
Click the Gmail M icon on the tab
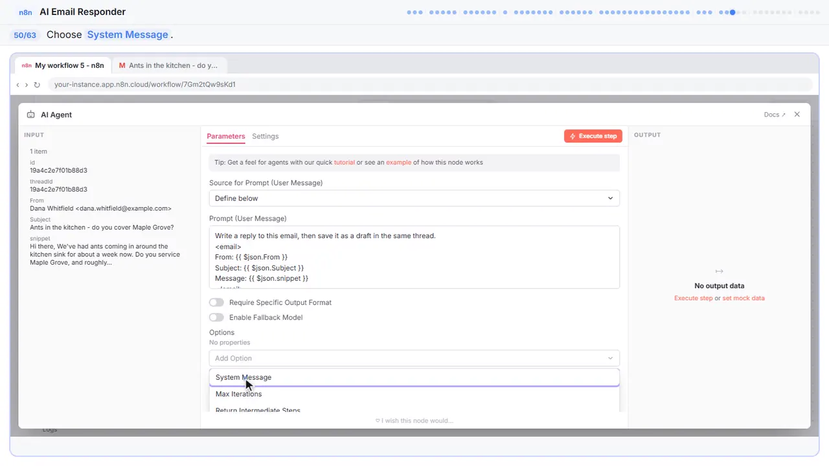(x=122, y=65)
